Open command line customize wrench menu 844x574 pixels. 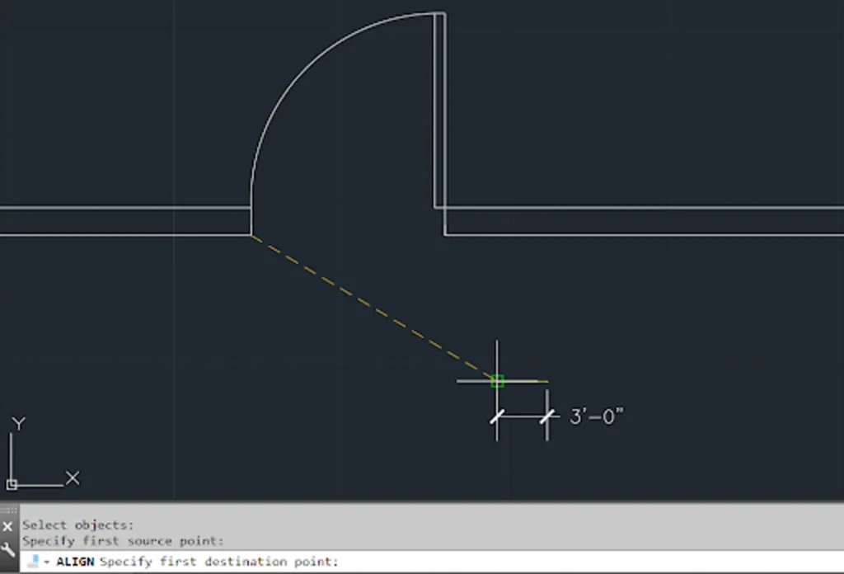tap(7, 549)
